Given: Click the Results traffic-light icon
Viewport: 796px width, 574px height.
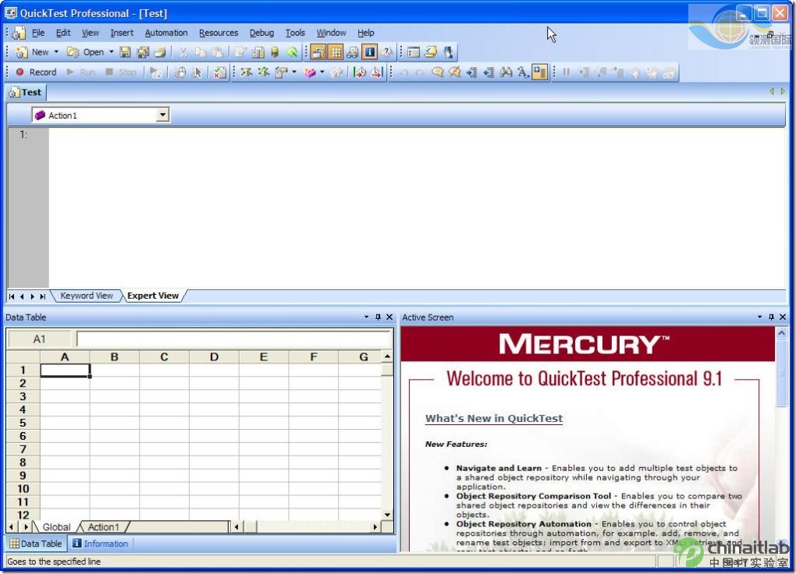Looking at the screenshot, I should click(275, 51).
